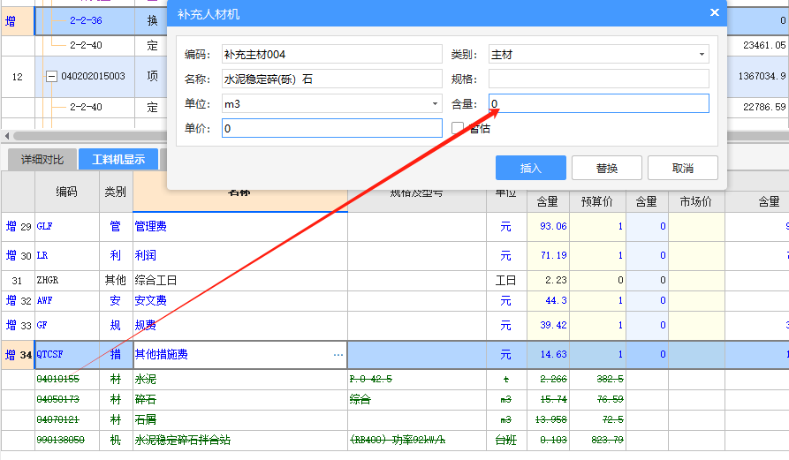Select the 水泥稳定碎石拌合站 name cell
Image resolution: width=789 pixels, height=460 pixels.
(240, 441)
